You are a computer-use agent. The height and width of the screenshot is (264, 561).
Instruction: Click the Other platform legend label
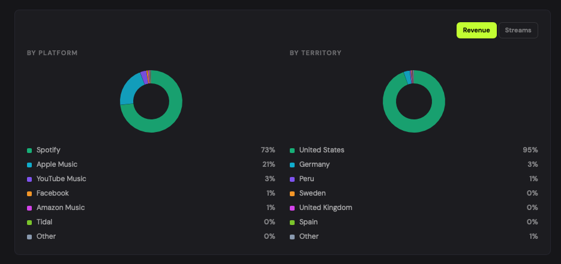pyautogui.click(x=46, y=236)
